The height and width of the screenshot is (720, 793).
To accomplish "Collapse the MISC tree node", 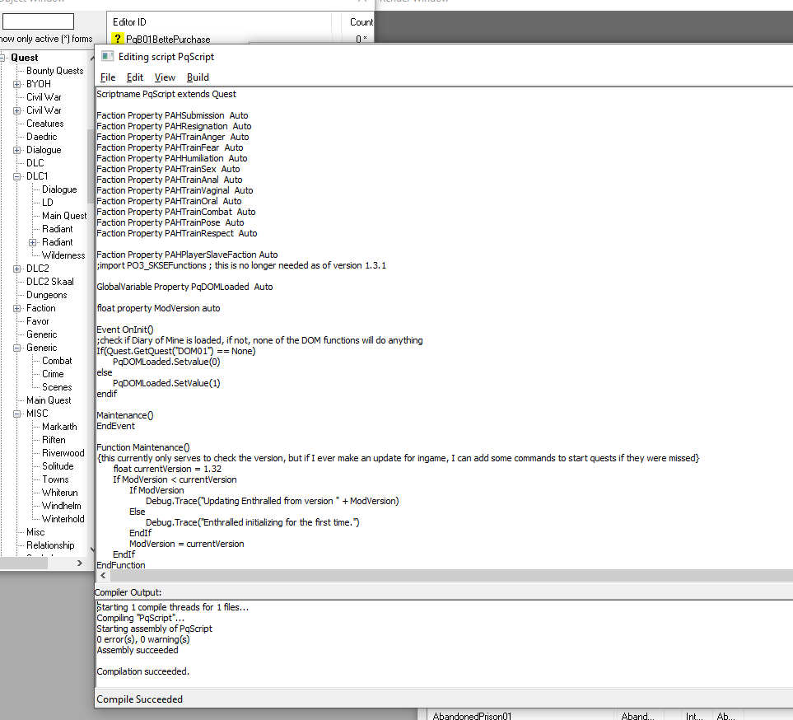I will pos(16,414).
